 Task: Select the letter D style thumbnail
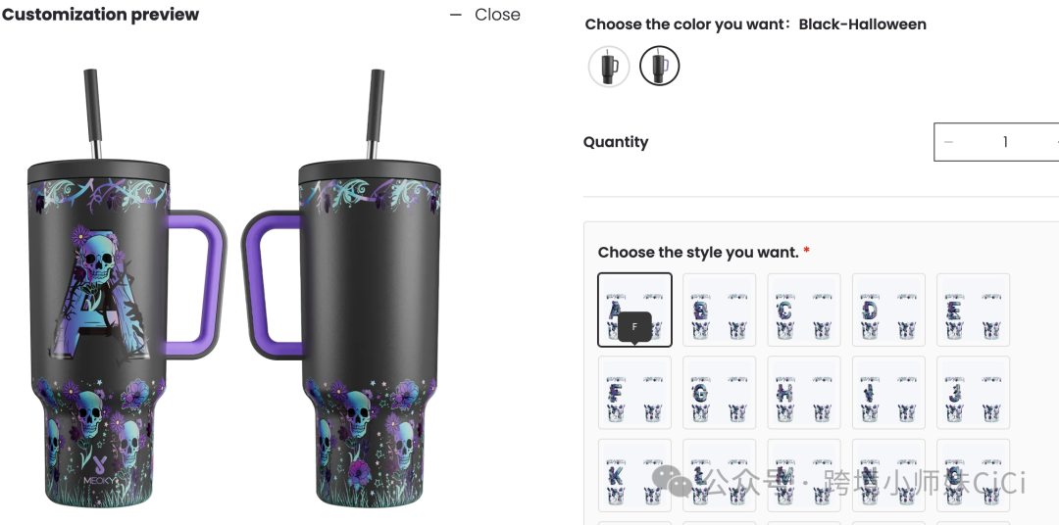point(888,310)
